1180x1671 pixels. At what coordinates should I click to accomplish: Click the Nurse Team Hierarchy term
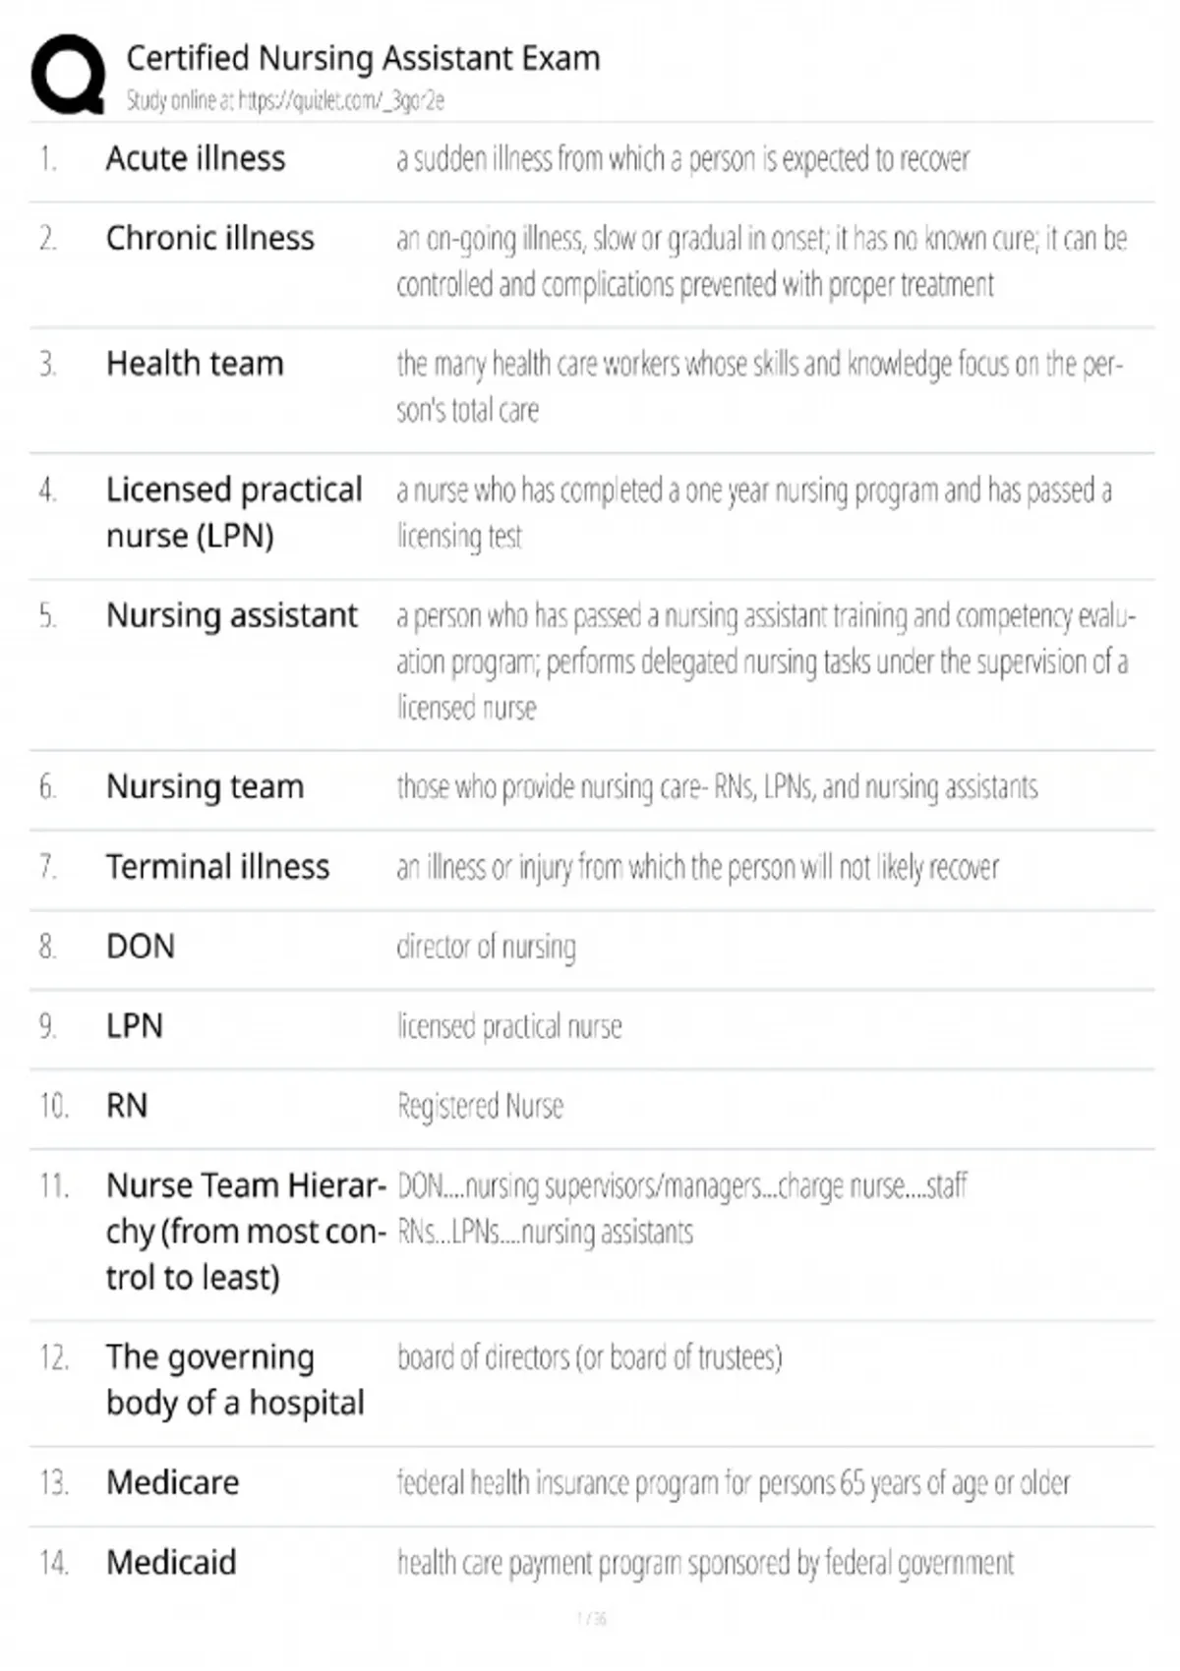pyautogui.click(x=246, y=1232)
